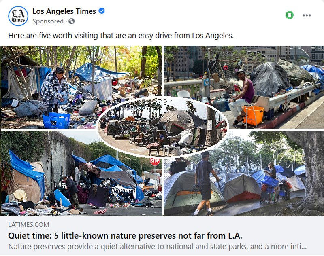The image size is (324, 256).
Task: Click the Sponsored label
Action: (x=48, y=21)
